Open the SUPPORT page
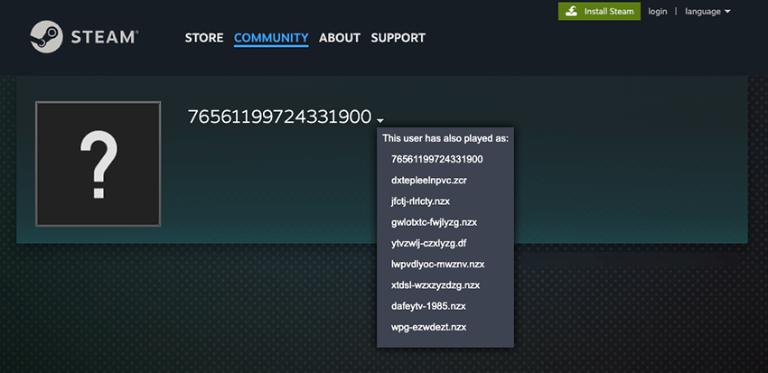This screenshot has width=768, height=373. (398, 38)
